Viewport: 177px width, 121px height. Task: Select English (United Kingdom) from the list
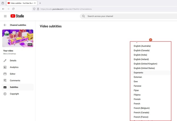(151, 64)
